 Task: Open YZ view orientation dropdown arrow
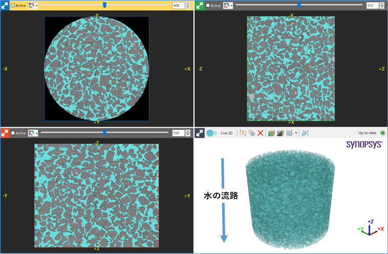[37, 133]
